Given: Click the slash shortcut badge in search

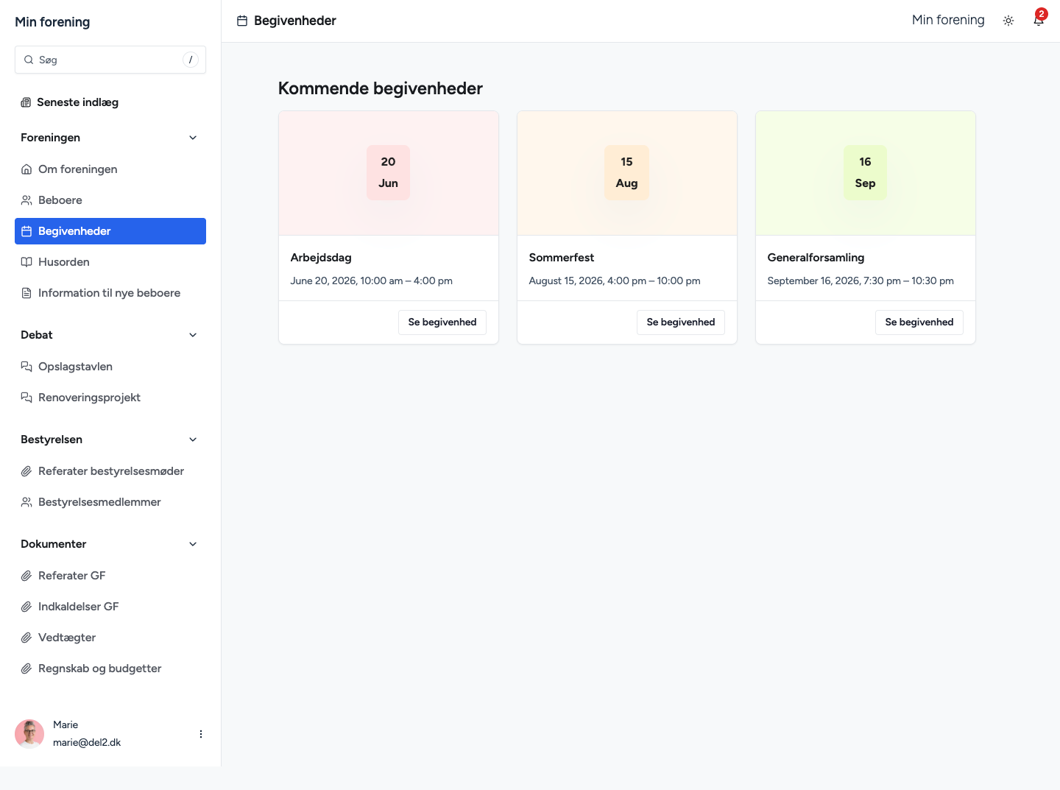Looking at the screenshot, I should point(191,60).
